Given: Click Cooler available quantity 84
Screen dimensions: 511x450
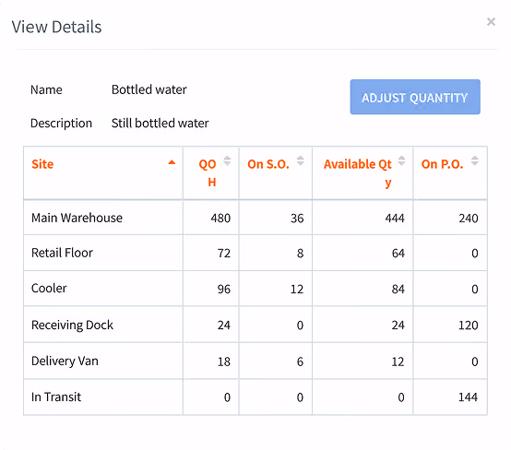Looking at the screenshot, I should (x=398, y=289).
